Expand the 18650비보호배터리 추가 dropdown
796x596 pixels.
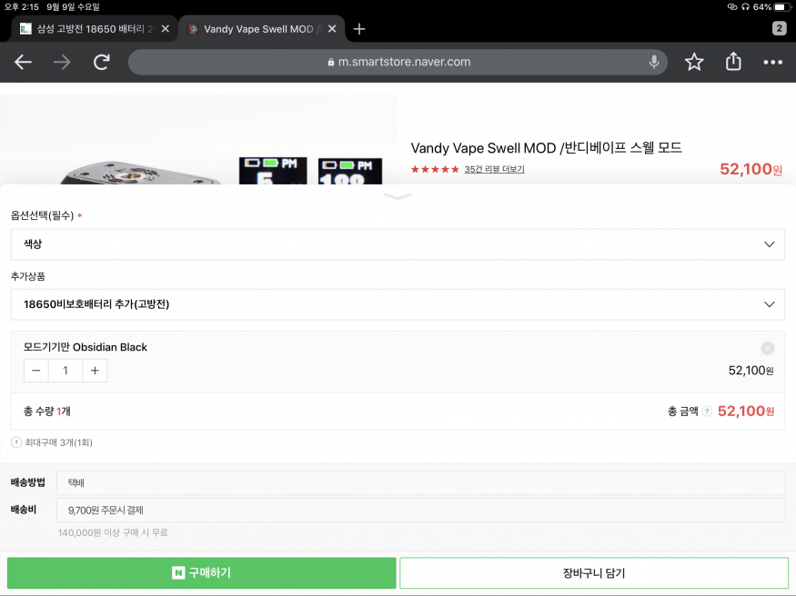tap(398, 304)
